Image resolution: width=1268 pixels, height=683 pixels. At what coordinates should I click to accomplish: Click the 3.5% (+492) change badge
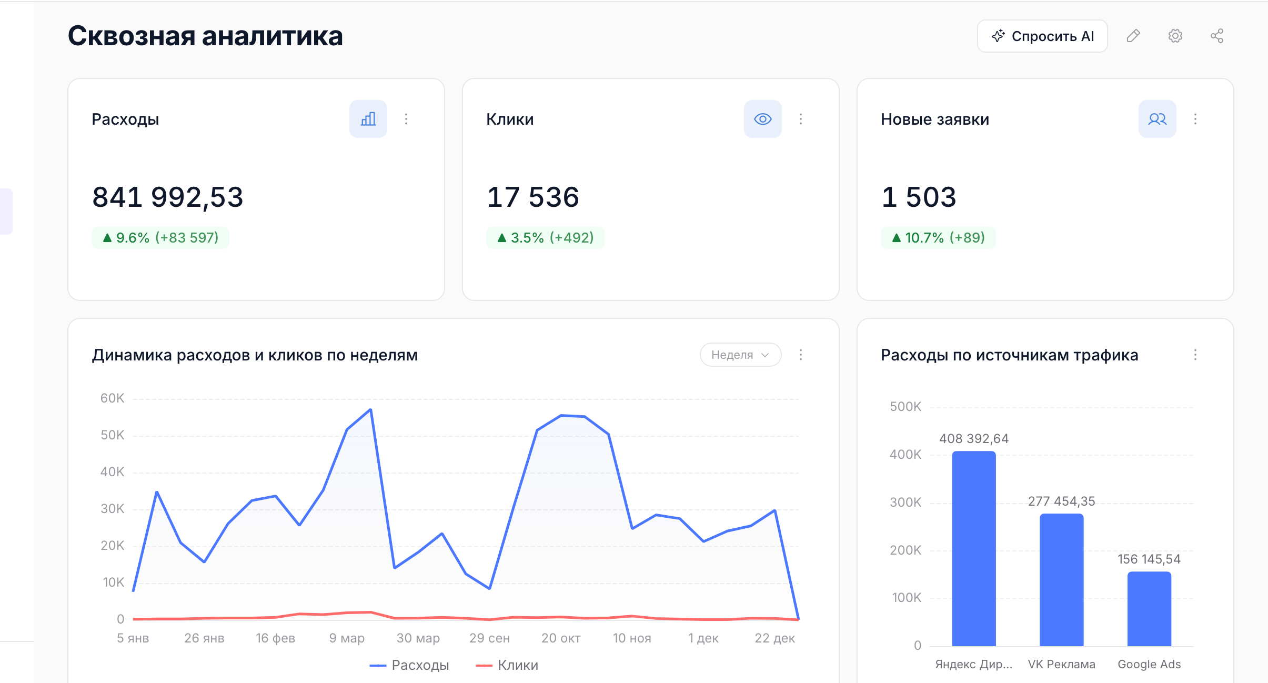[x=546, y=238]
